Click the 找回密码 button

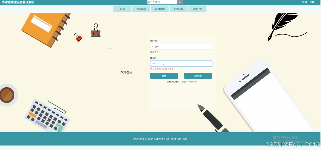point(198,76)
